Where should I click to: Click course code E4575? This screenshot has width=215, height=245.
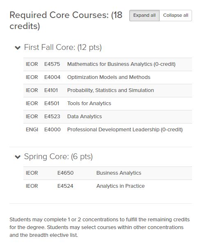click(x=52, y=64)
